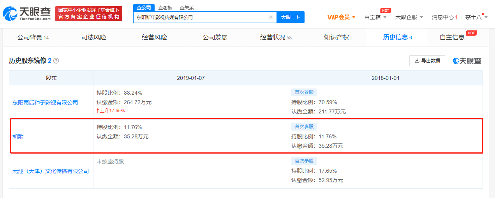This screenshot has height=198, width=495.
Task: Expand the 天眼企服 menu
Action: (409, 17)
